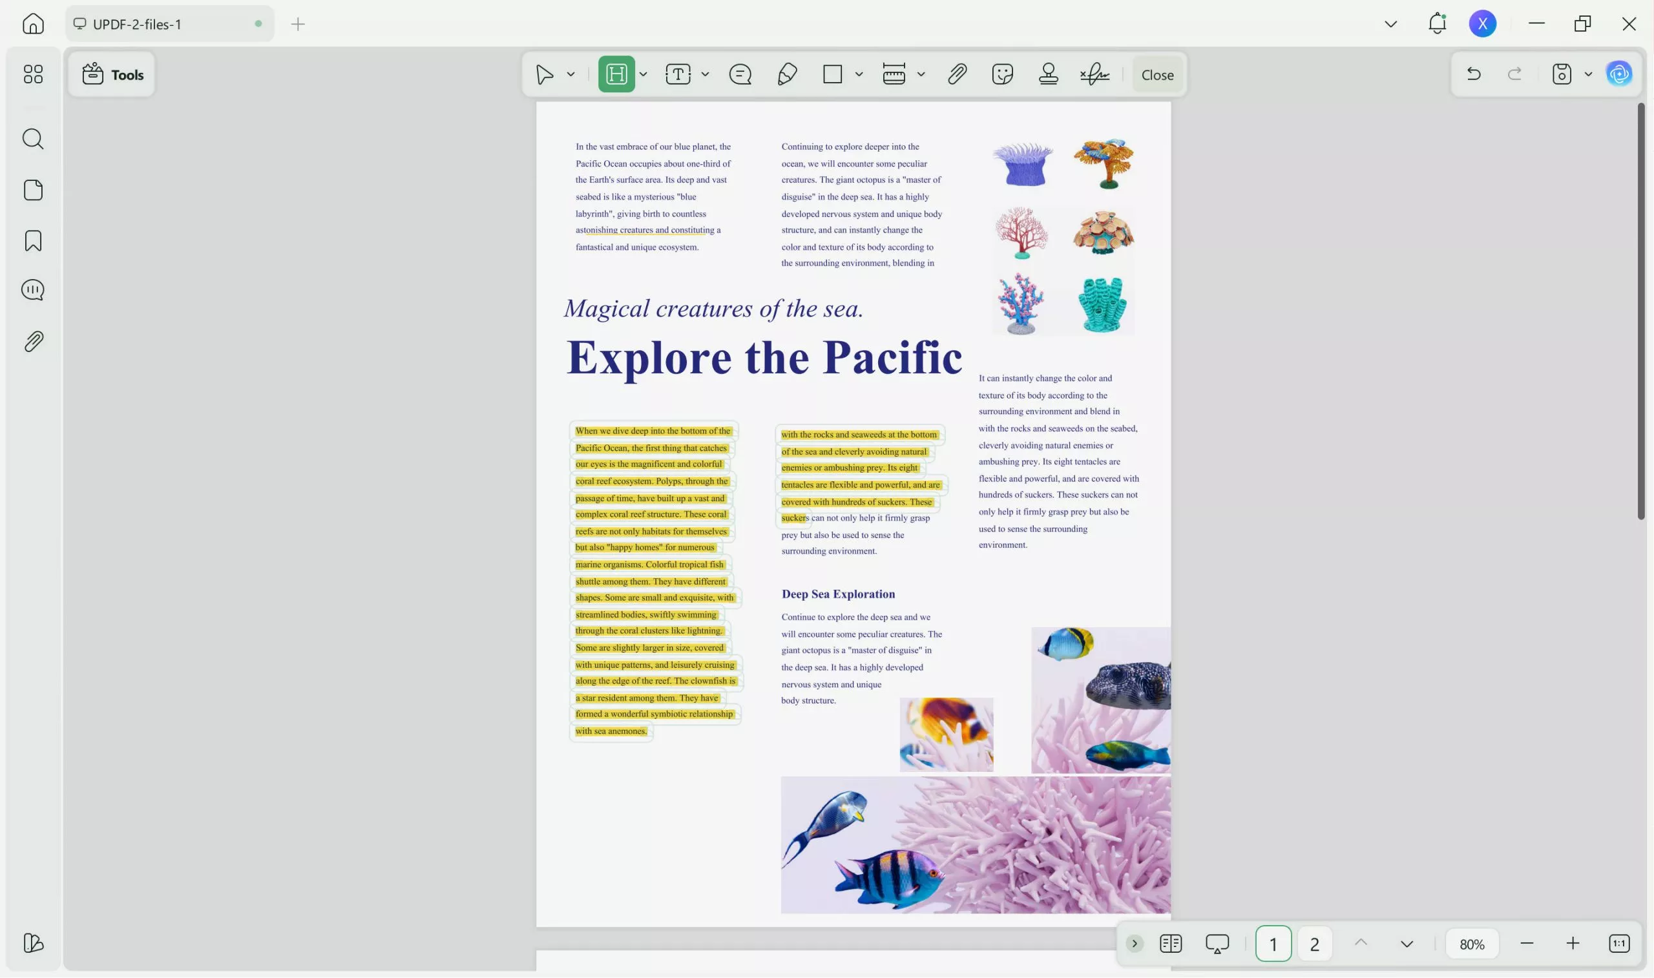Screen dimensions: 1654x978
Task: Toggle the two-page reading view
Action: pos(1170,944)
